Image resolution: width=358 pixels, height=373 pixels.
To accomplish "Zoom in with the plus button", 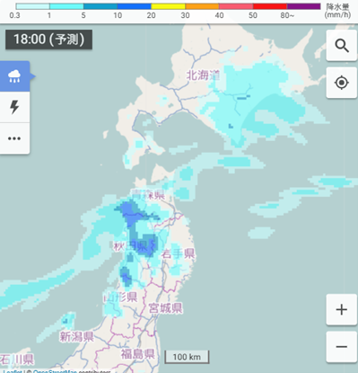I will (342, 309).
